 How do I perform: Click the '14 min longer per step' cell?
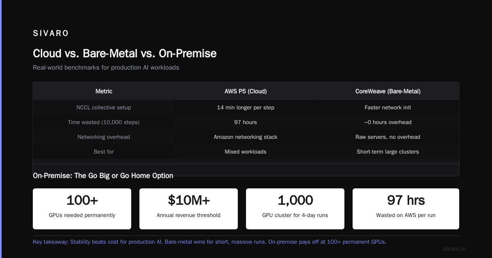coord(246,107)
